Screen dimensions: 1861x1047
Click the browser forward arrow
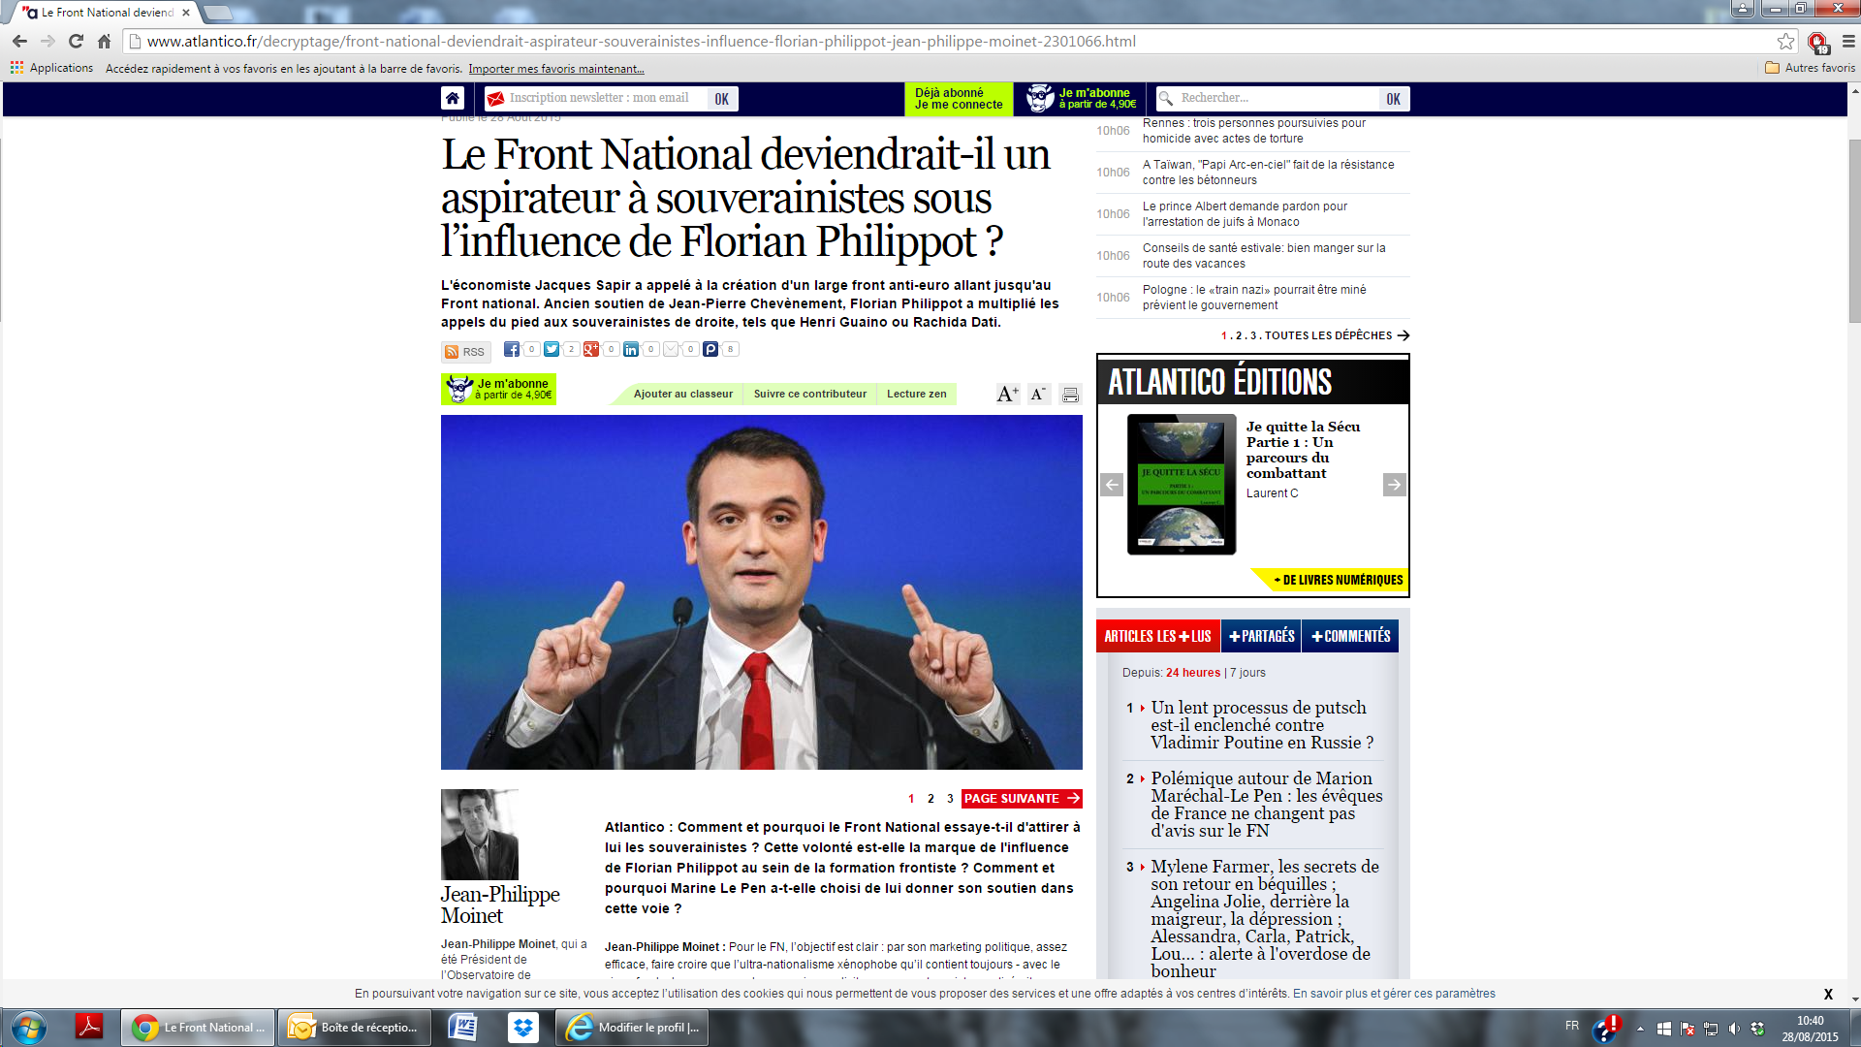tap(47, 41)
